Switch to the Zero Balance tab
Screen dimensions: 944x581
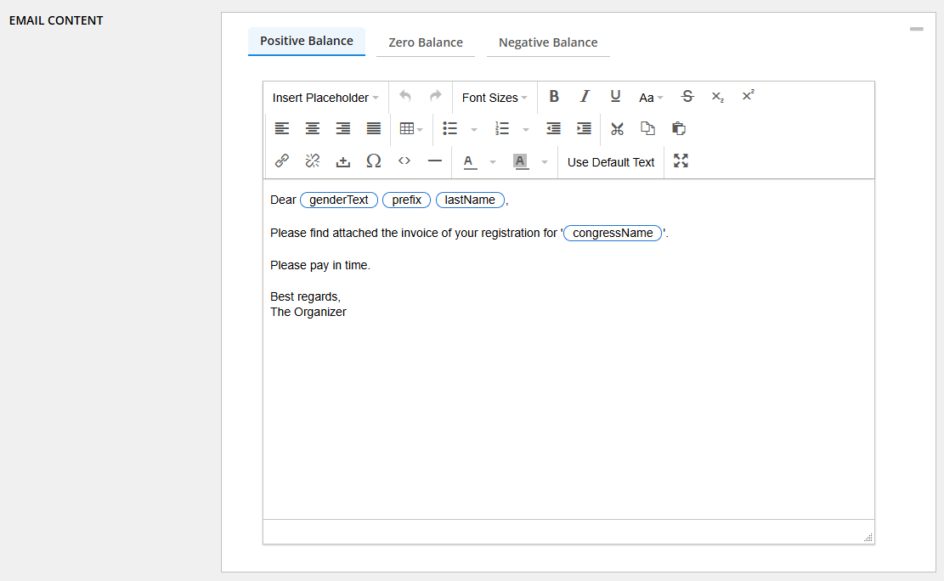click(426, 42)
